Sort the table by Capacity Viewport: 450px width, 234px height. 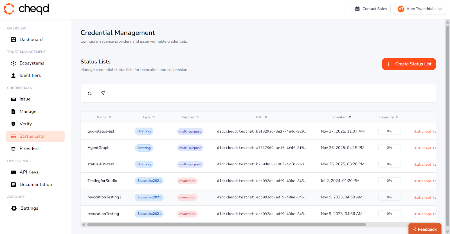click(389, 117)
